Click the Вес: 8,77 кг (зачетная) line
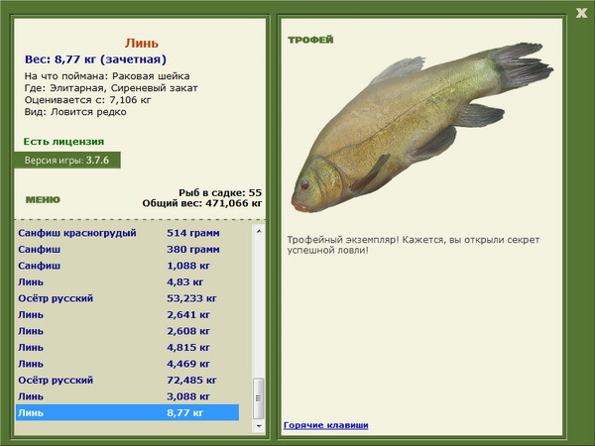595x446 pixels. click(x=95, y=59)
